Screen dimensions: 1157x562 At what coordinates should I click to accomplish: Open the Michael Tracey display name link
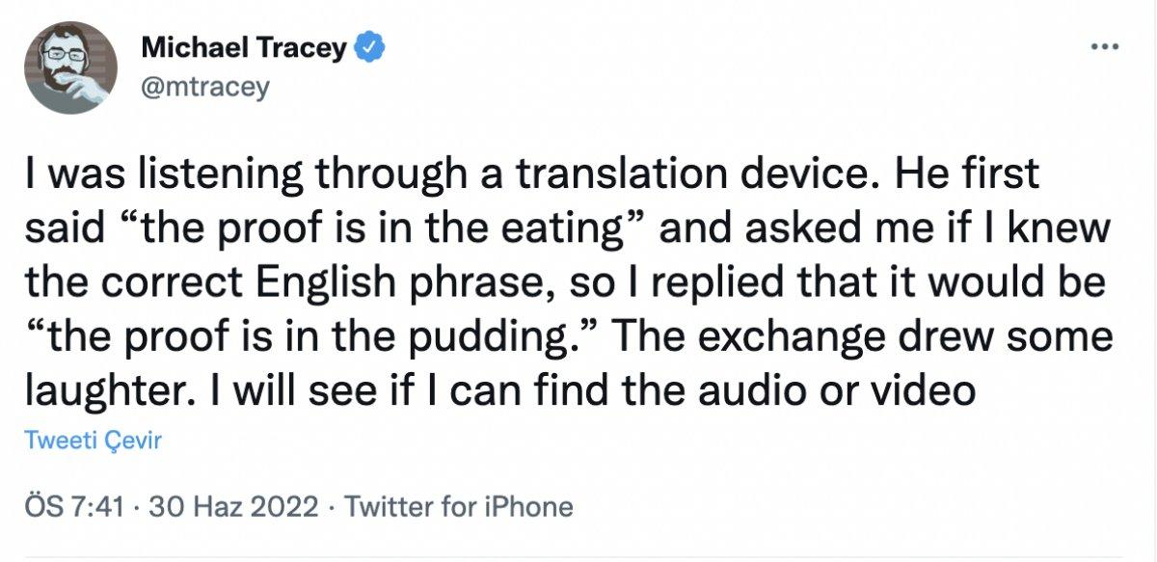click(x=244, y=47)
